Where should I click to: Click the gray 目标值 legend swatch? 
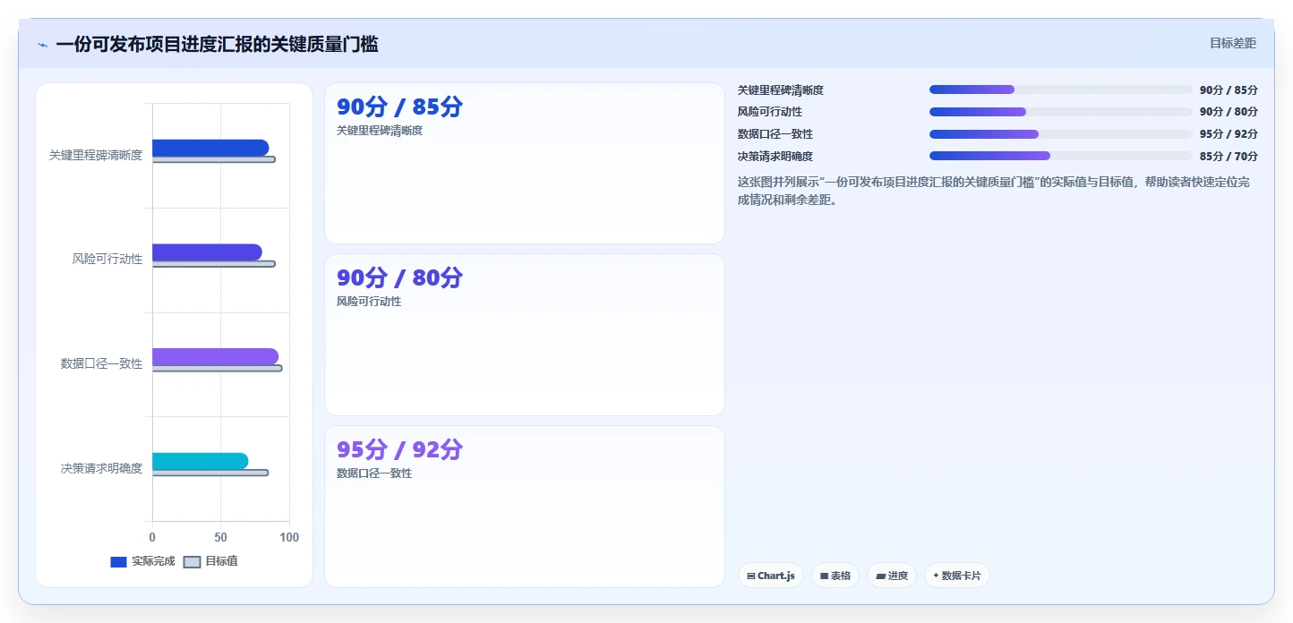(192, 562)
